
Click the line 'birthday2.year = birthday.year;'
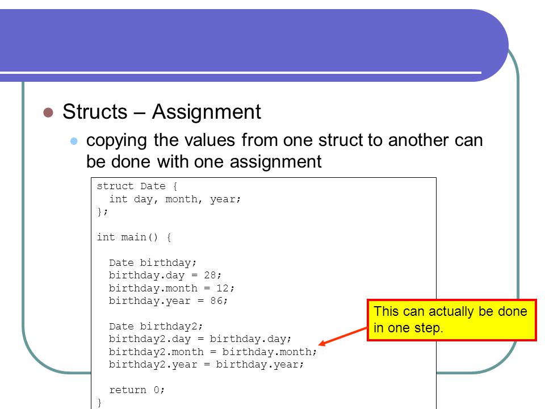pyautogui.click(x=207, y=365)
